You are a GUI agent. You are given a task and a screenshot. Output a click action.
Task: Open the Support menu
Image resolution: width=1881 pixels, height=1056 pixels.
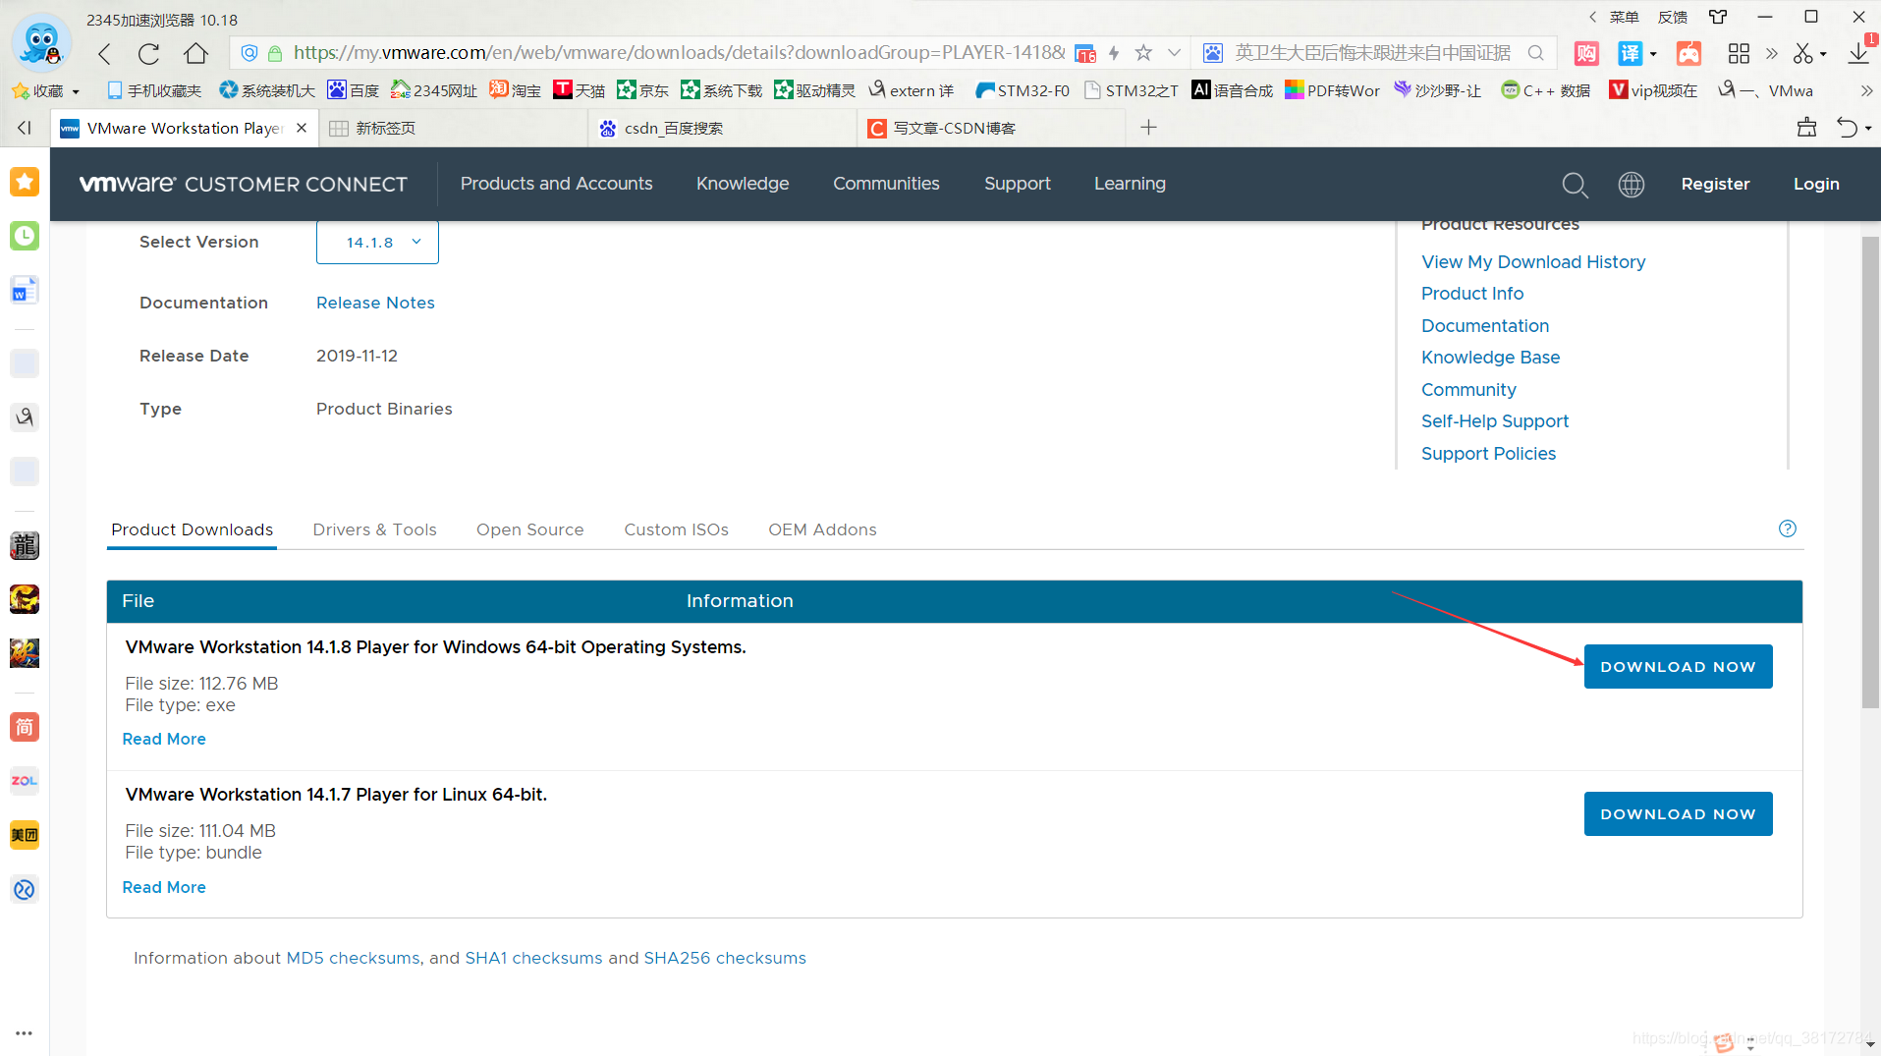(x=1017, y=184)
